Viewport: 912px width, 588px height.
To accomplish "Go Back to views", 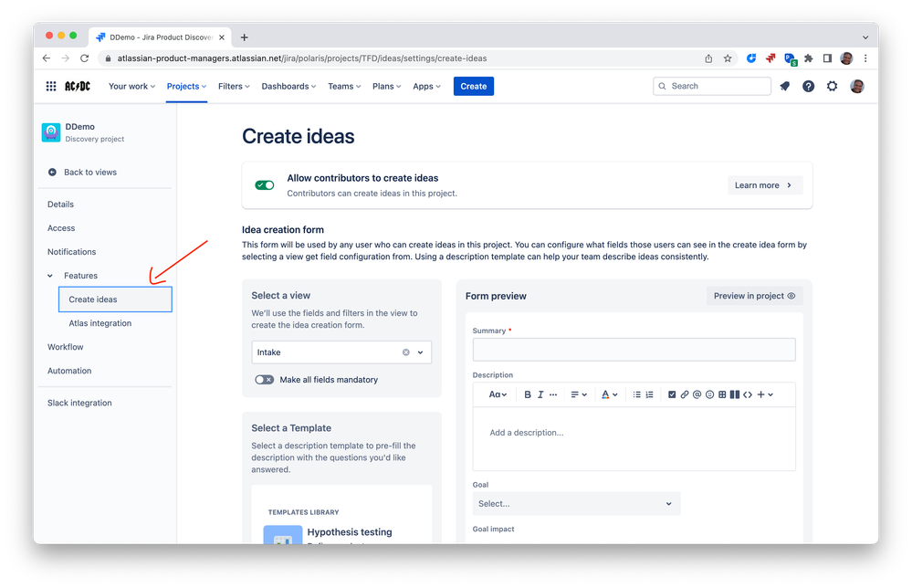I will (x=90, y=173).
